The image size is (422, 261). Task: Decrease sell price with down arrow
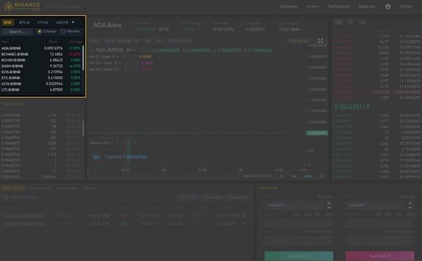click(x=410, y=208)
